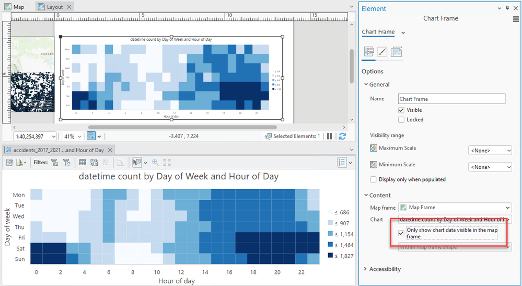This screenshot has width=522, height=286.
Task: Select the chart frame element on the layout
Action: tap(171, 78)
